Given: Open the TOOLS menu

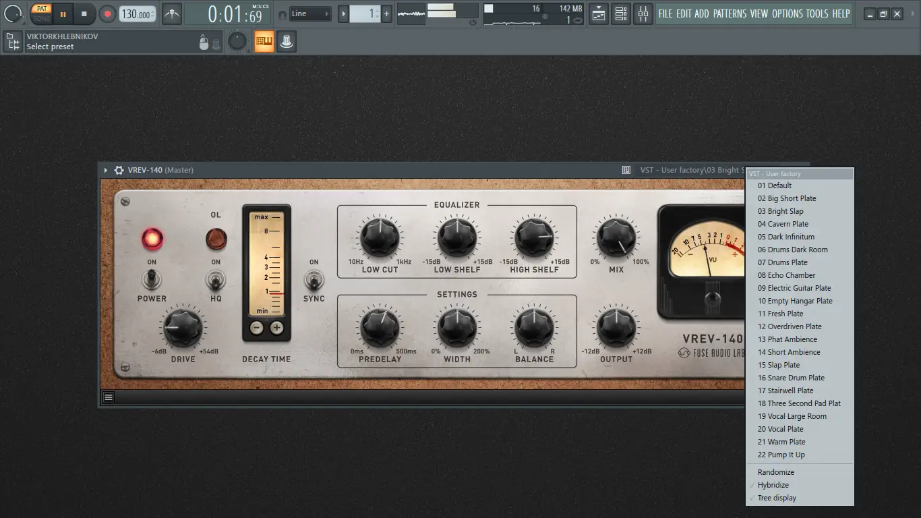Looking at the screenshot, I should point(817,13).
